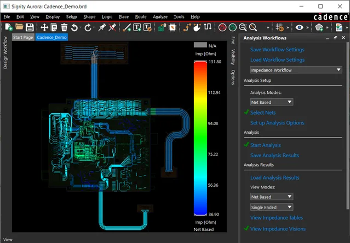The width and height of the screenshot is (350, 243).
Task: Open the Find side panel tab
Action: tap(233, 40)
